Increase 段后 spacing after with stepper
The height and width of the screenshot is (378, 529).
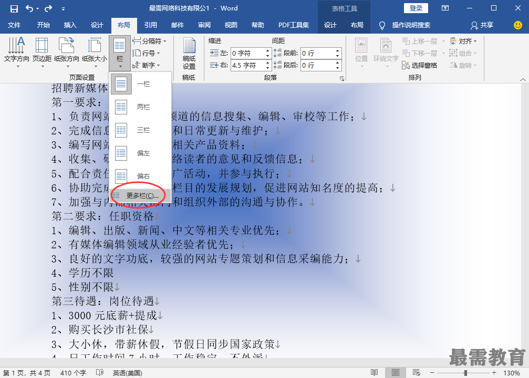[337, 62]
